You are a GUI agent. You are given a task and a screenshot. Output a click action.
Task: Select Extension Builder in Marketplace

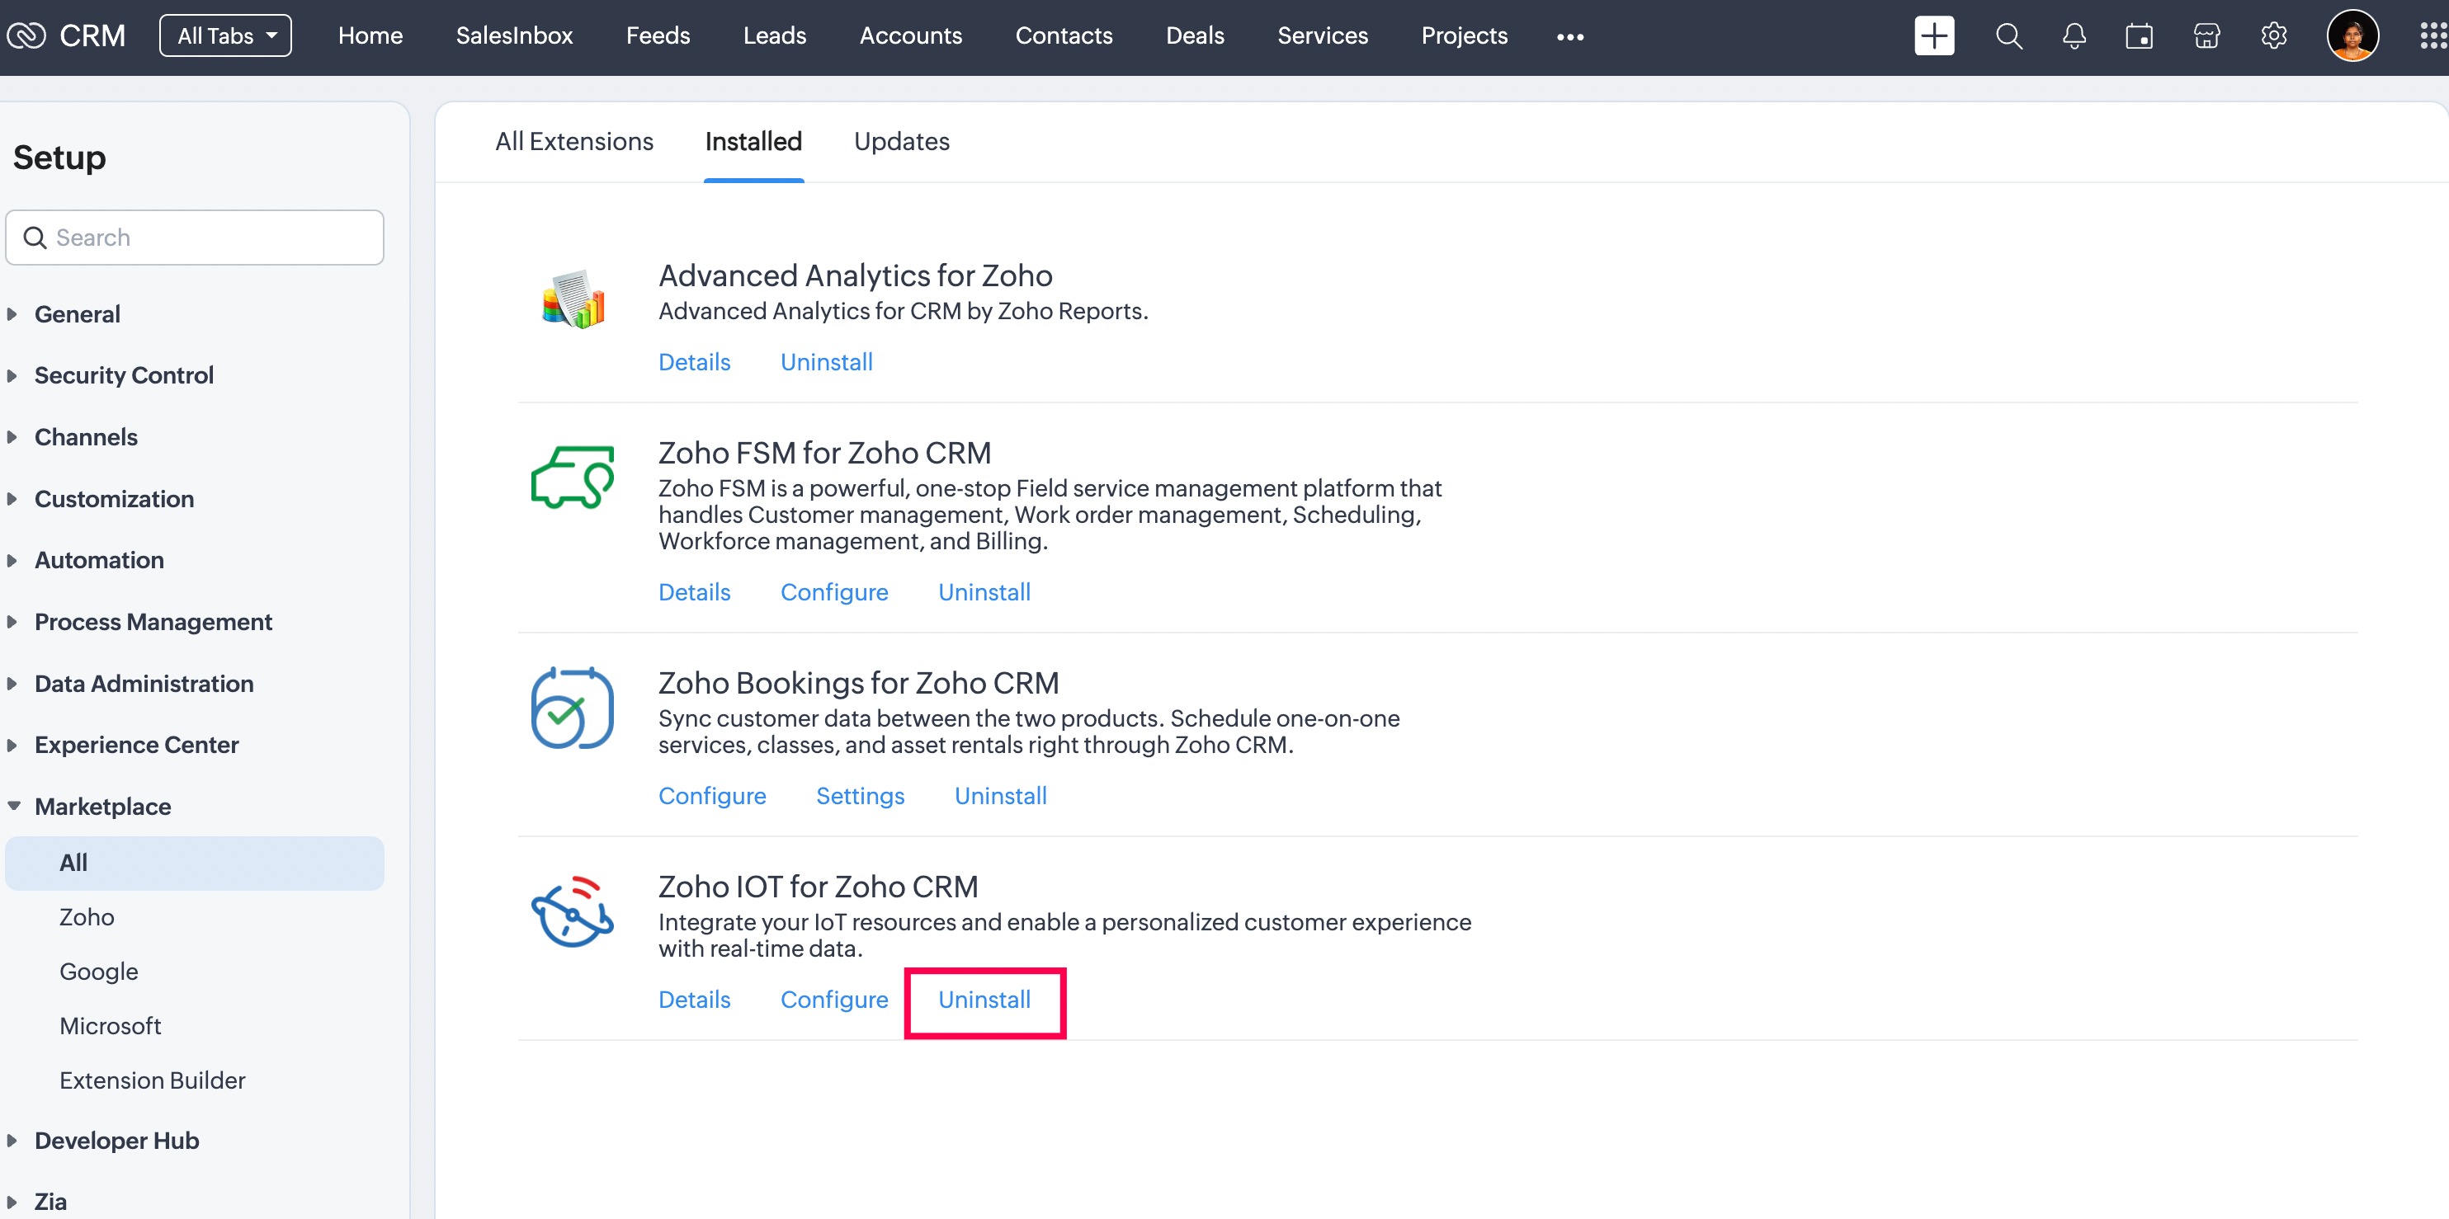point(152,1080)
